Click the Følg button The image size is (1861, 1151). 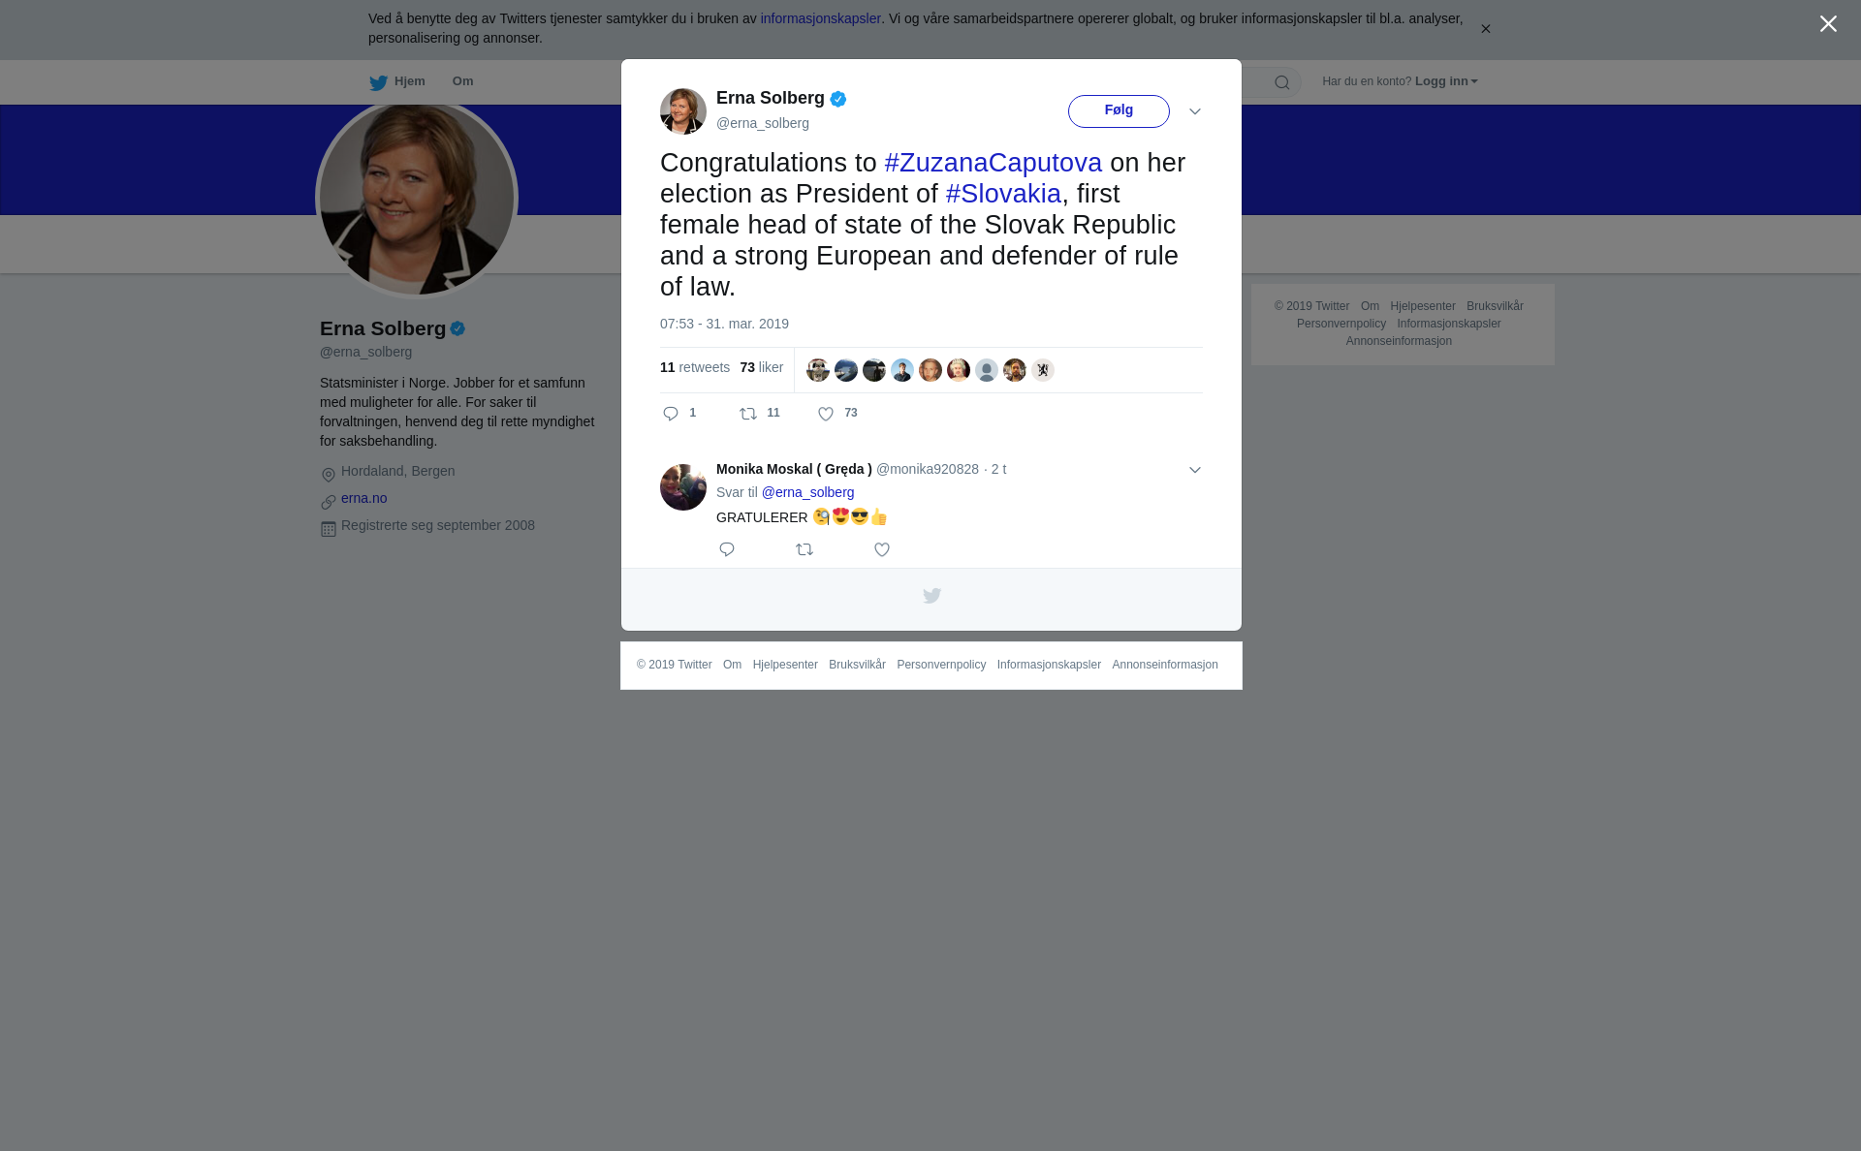click(x=1119, y=111)
